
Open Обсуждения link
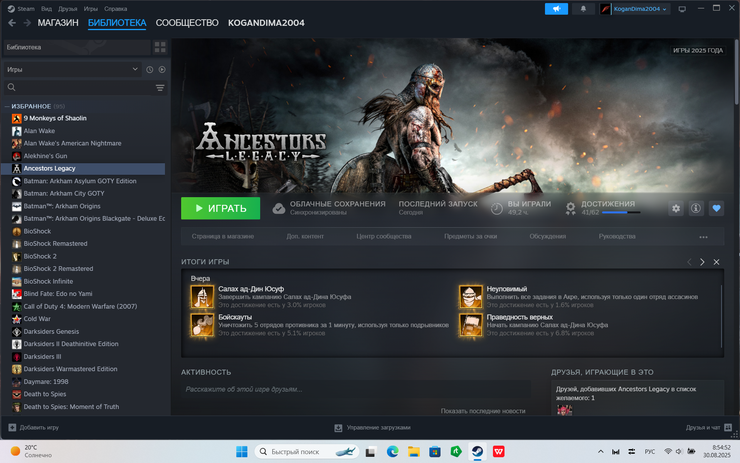[x=548, y=236]
